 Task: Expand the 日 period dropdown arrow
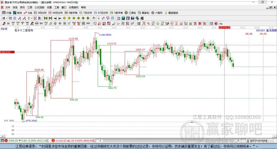(6, 18)
